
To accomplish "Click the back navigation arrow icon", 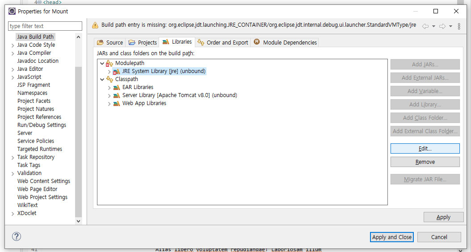I will coord(425,26).
